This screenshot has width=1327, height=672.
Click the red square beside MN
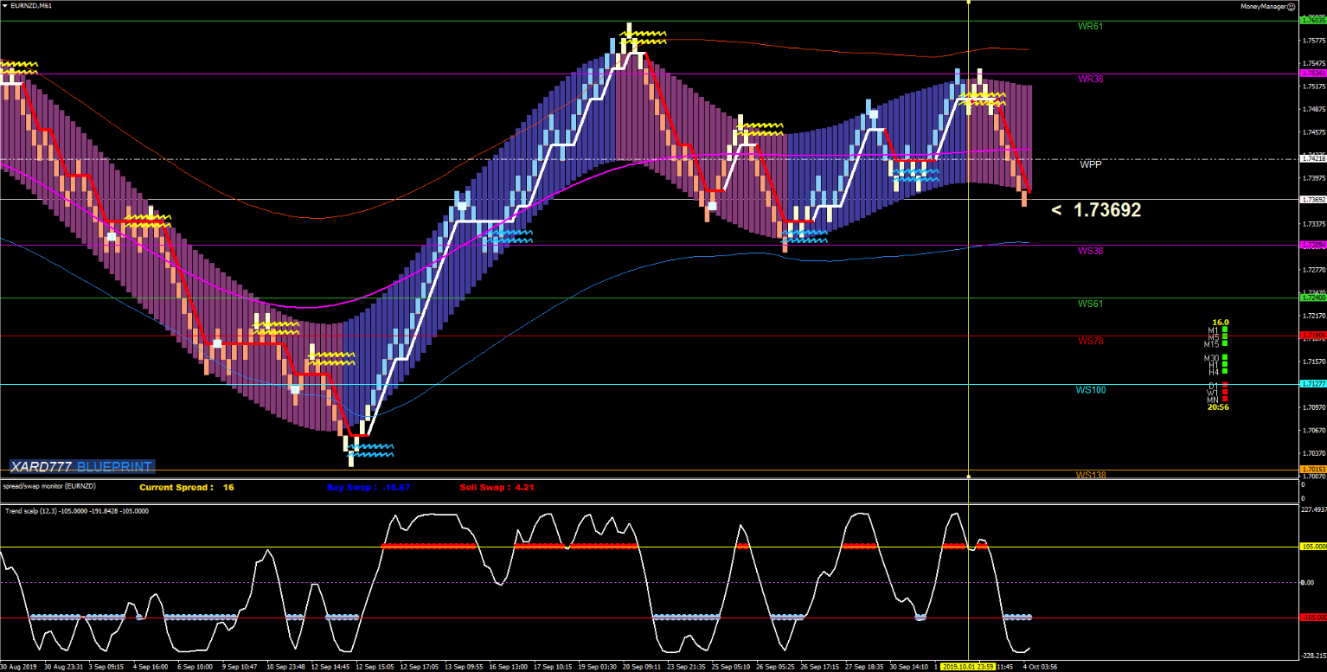(1225, 400)
